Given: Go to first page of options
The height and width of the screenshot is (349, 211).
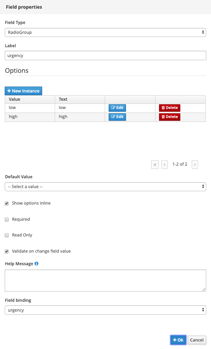Looking at the screenshot, I should pos(155,164).
